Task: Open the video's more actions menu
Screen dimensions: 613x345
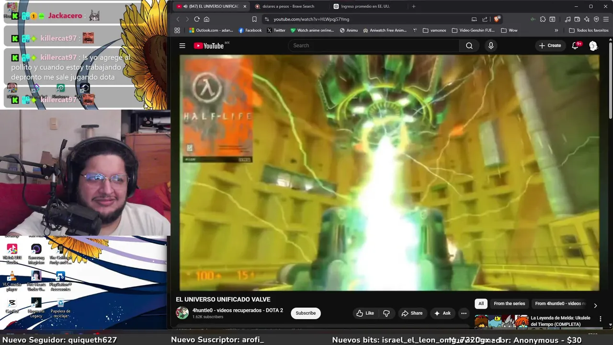Action: [x=464, y=313]
